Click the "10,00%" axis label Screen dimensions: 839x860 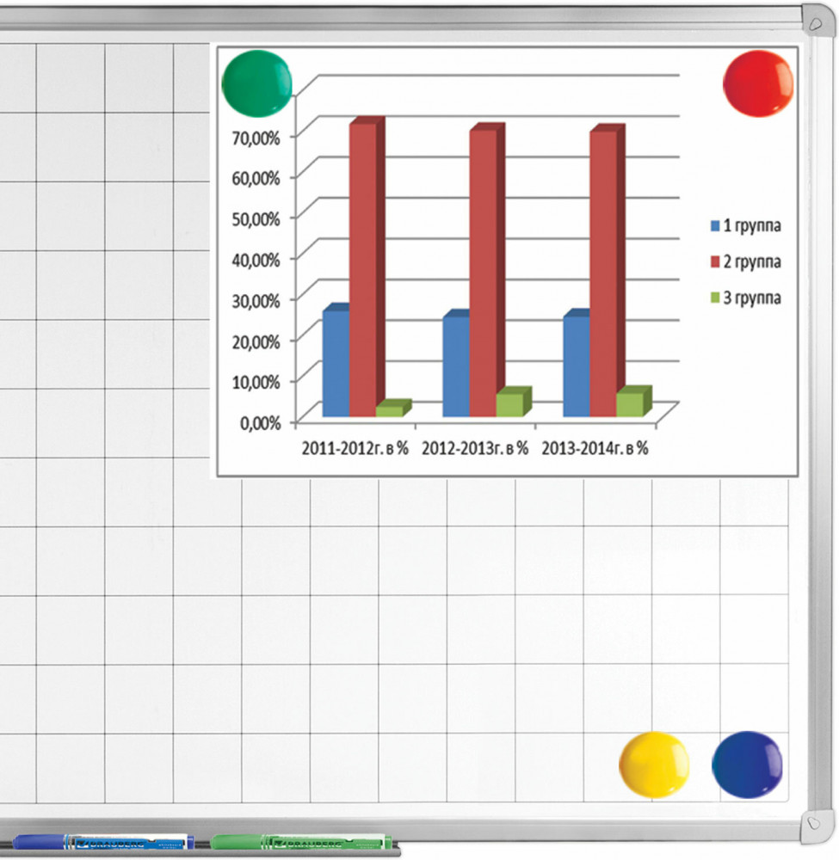point(256,383)
